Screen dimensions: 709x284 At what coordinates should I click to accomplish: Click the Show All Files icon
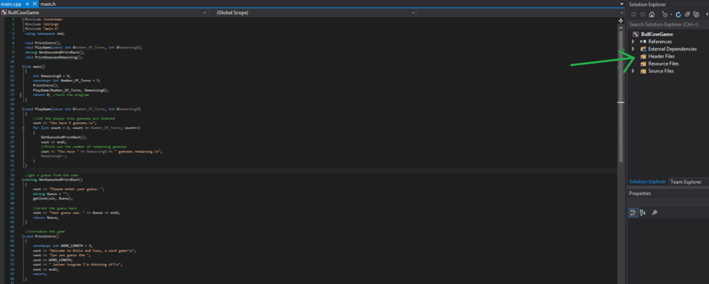click(696, 15)
